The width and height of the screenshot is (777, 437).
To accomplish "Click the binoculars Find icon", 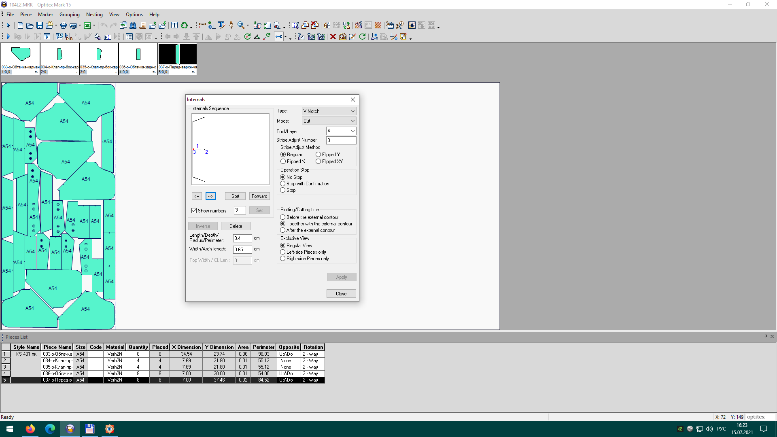I will [x=133, y=25].
